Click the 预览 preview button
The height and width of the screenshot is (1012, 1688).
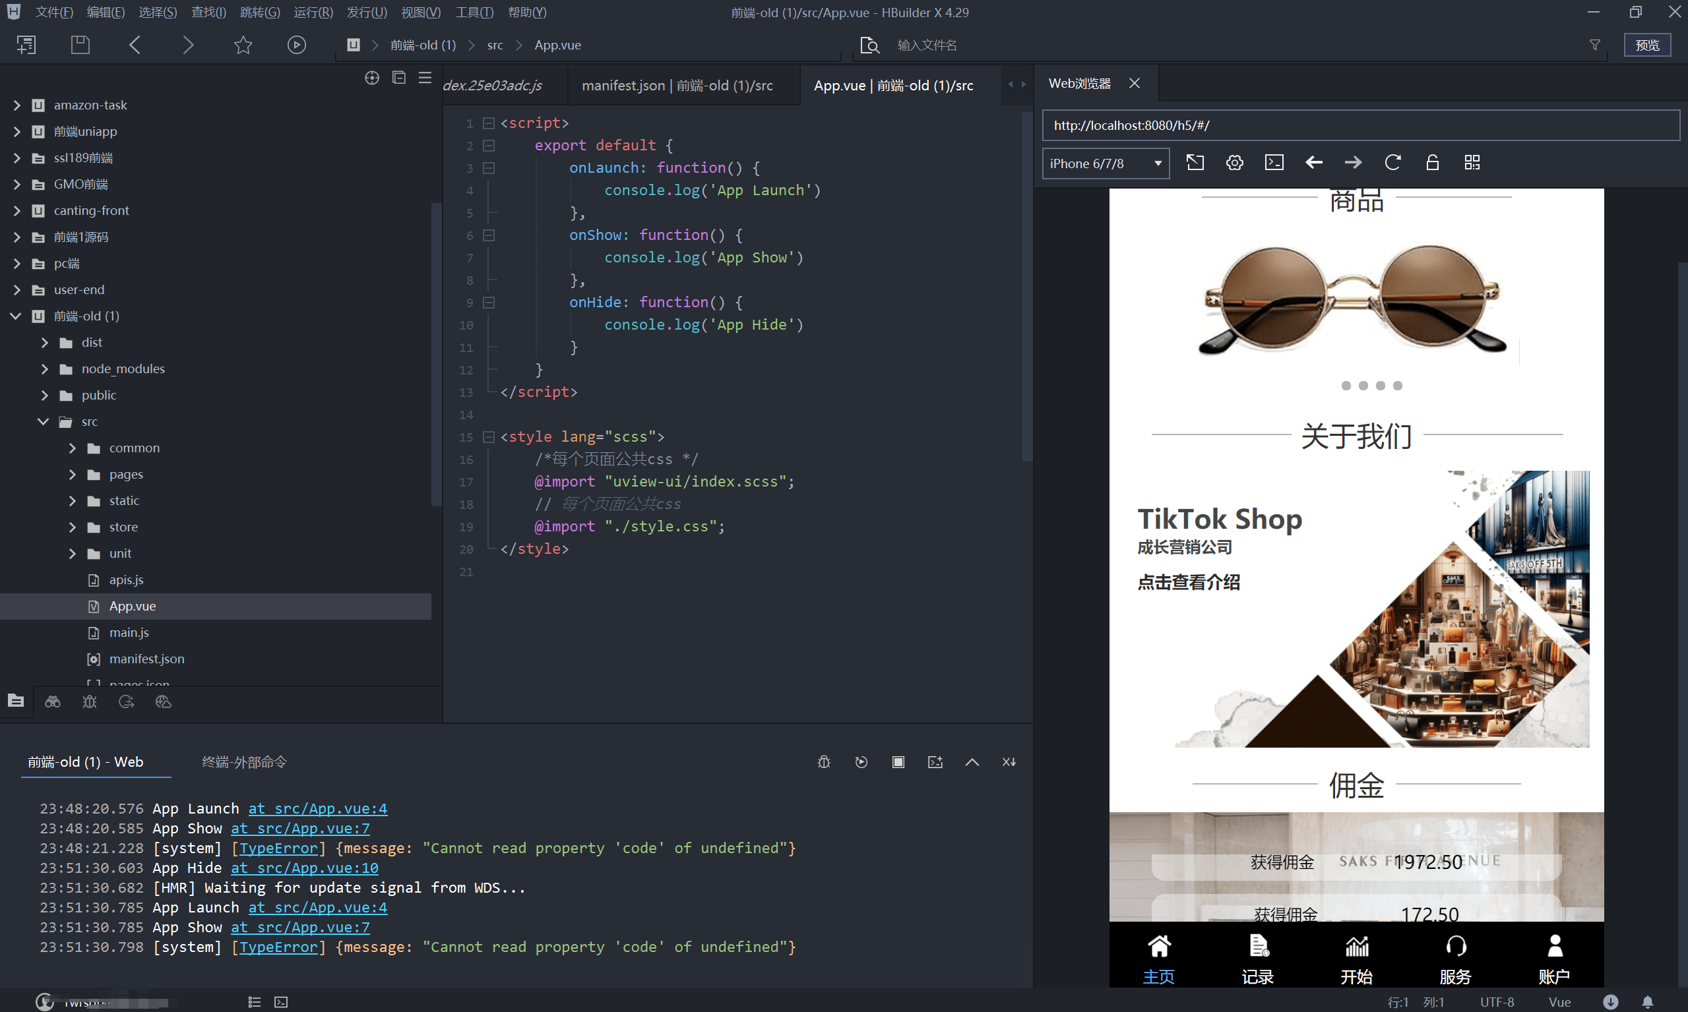[1646, 45]
